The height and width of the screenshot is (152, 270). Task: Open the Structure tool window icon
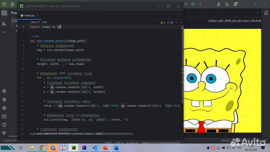4,24
